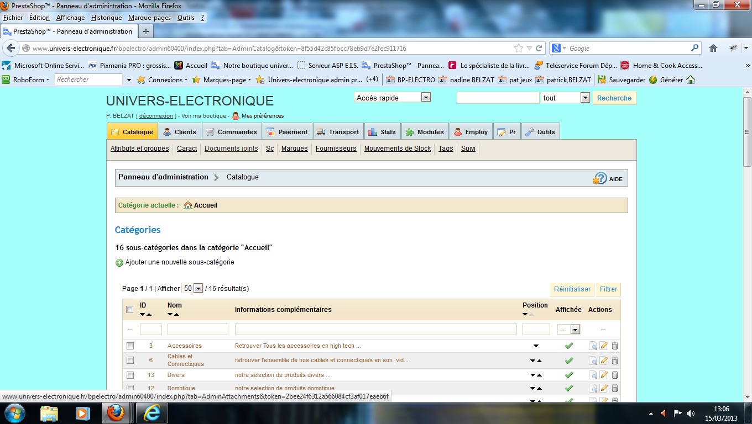The height and width of the screenshot is (424, 752).
Task: Check the box for the Divers row
Action: click(130, 375)
